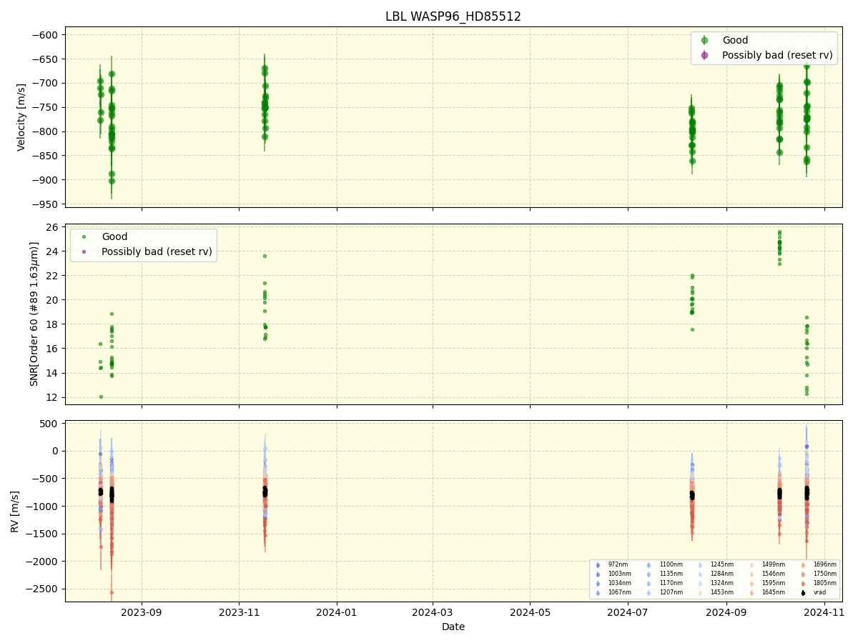Select Possibly bad (reset rv) in the velocity legend
This screenshot has height=643, width=858.
[777, 55]
